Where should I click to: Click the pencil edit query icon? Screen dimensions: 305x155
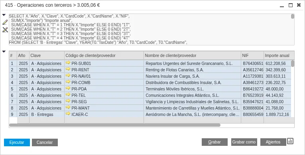pos(5,22)
